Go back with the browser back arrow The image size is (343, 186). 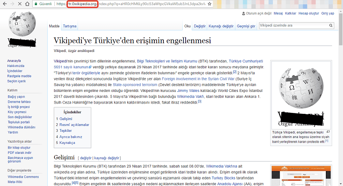(x=5, y=4)
